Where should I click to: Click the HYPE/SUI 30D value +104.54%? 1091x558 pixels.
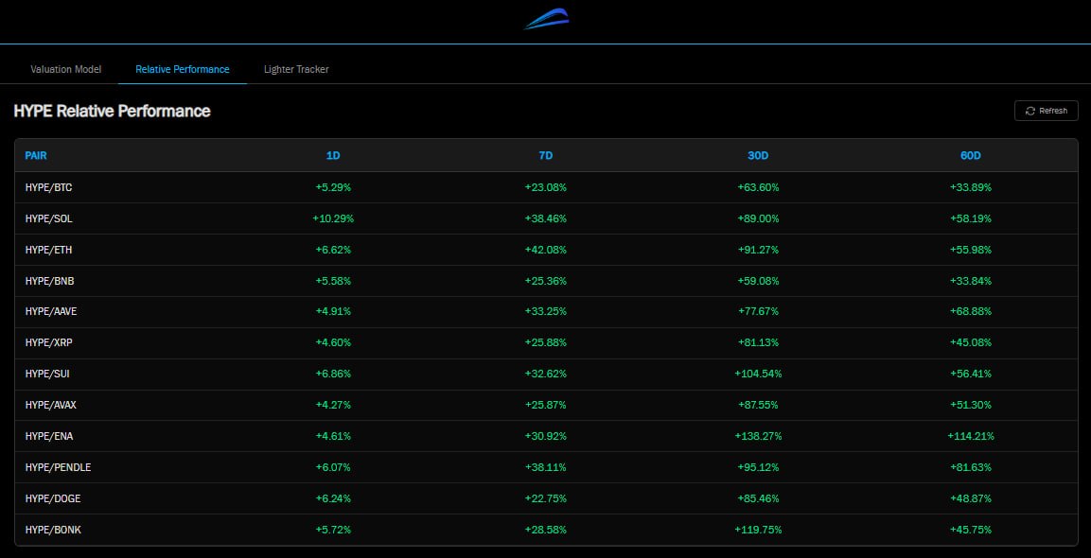758,374
